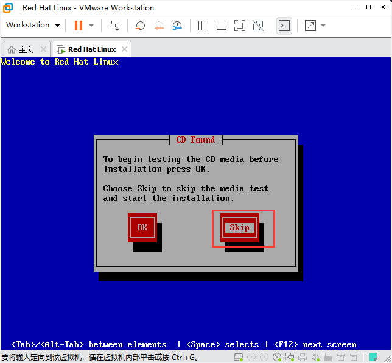Expand the stretch display dropdown arrow
The width and height of the screenshot is (392, 363).
[x=323, y=26]
